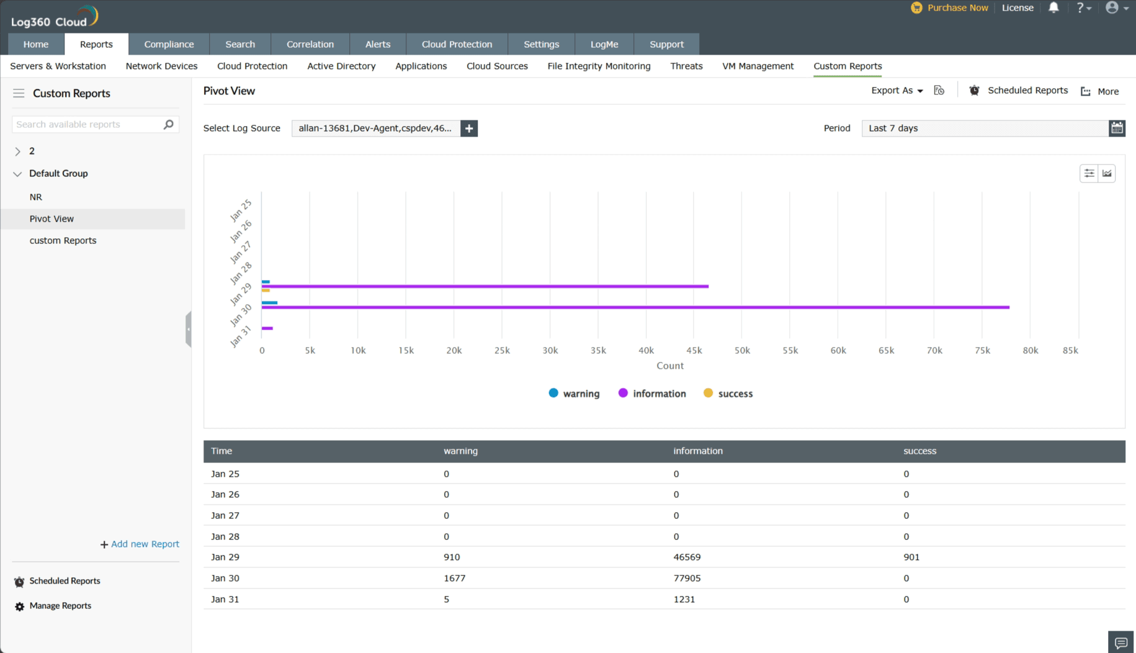This screenshot has height=653, width=1136.
Task: Open the Correlation tab
Action: (x=310, y=44)
